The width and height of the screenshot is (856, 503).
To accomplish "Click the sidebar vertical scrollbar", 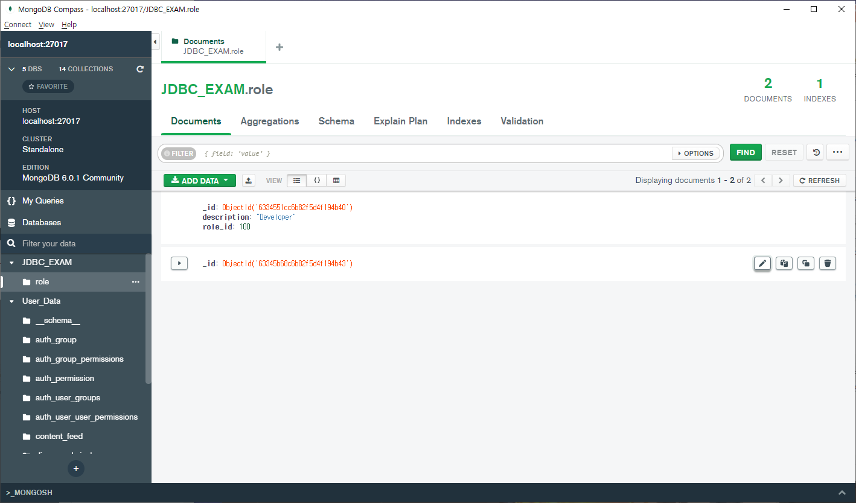I will (x=149, y=318).
